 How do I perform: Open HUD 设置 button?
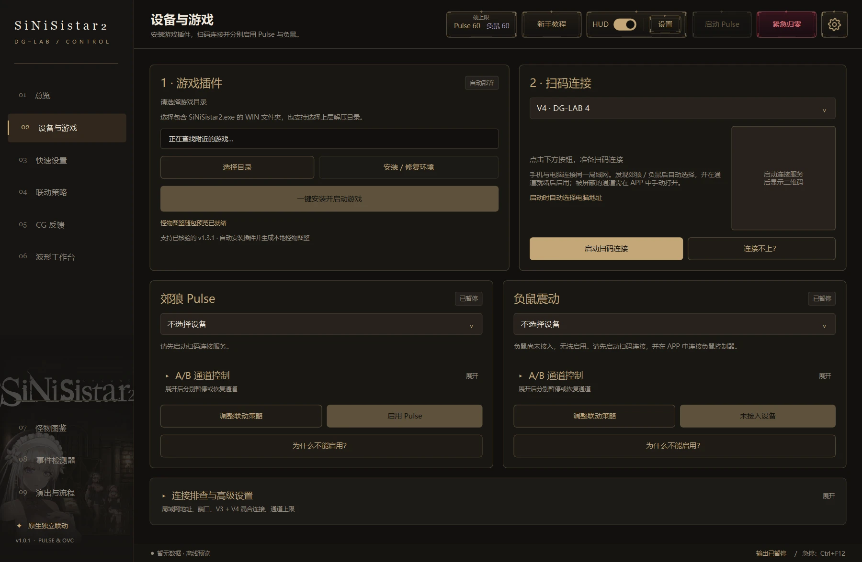pos(665,24)
